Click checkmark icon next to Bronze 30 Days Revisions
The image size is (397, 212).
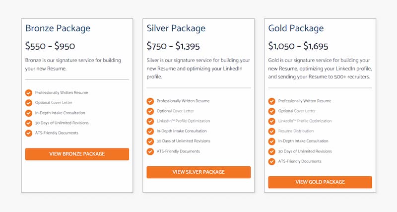tap(29, 123)
